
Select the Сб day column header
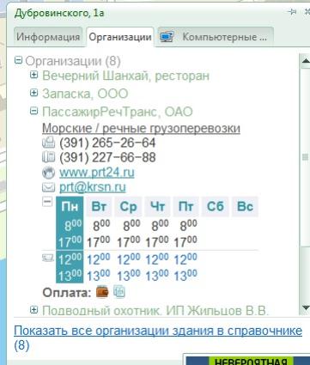pyautogui.click(x=216, y=206)
